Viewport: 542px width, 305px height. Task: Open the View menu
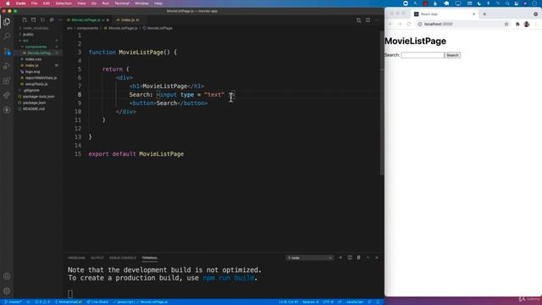point(81,3)
